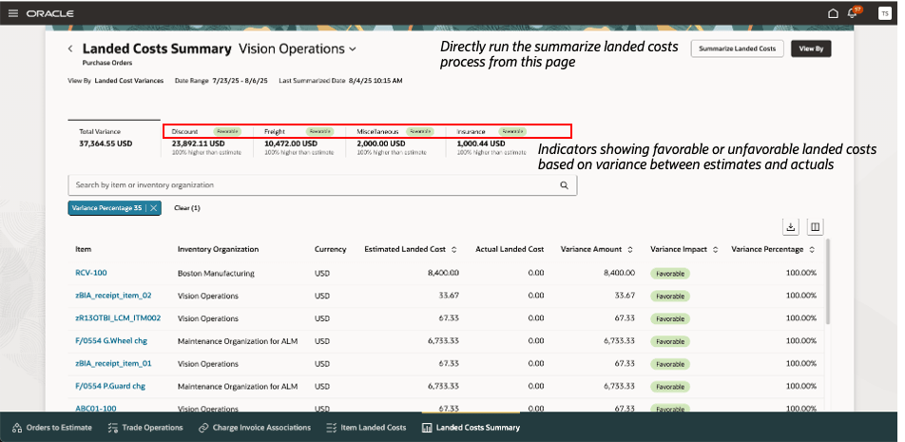Click the Oracle logo
This screenshot has width=905, height=442.
(49, 13)
